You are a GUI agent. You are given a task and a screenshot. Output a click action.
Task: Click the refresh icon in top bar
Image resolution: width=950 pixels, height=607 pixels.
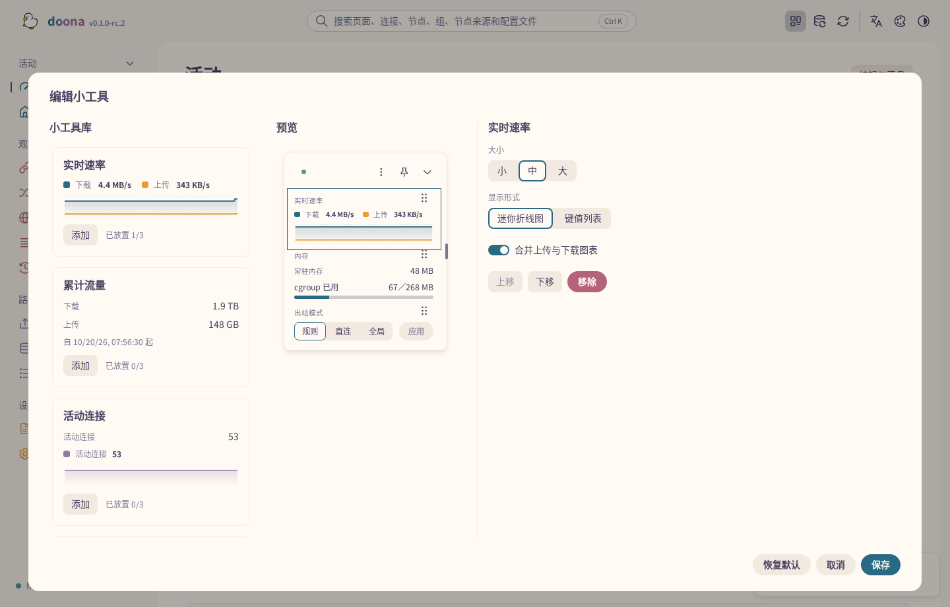[843, 21]
